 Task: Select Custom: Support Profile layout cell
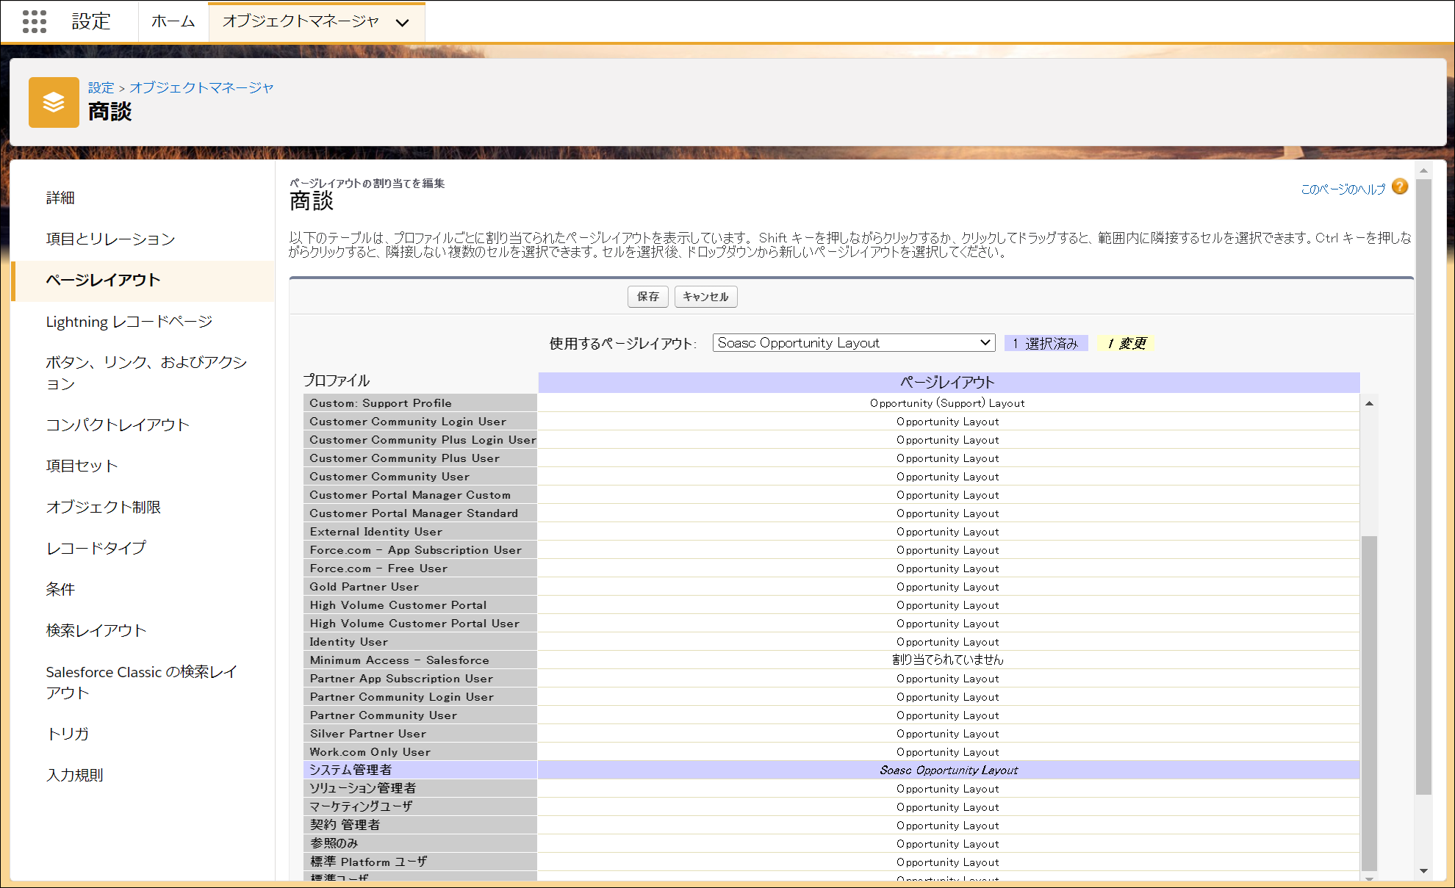coord(947,403)
